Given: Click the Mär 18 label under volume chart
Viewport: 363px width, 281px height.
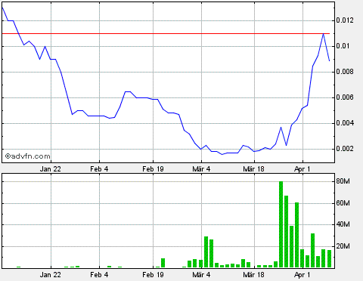Looking at the screenshot, I should pos(253,274).
